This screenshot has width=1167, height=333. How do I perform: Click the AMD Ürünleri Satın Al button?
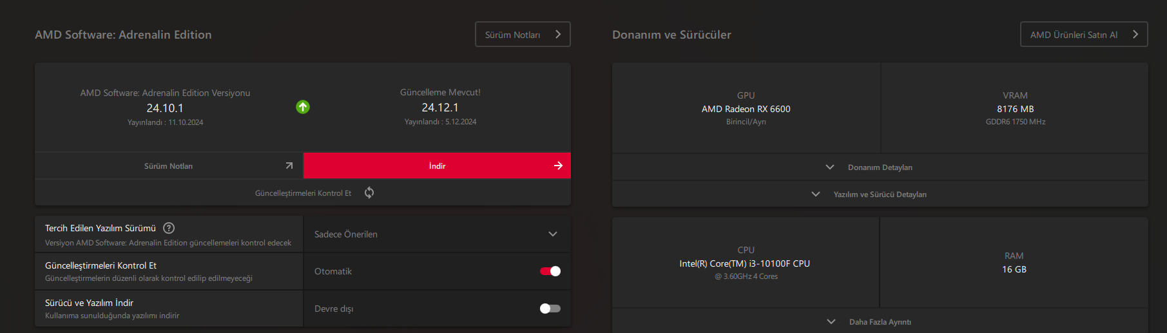click(x=1084, y=34)
